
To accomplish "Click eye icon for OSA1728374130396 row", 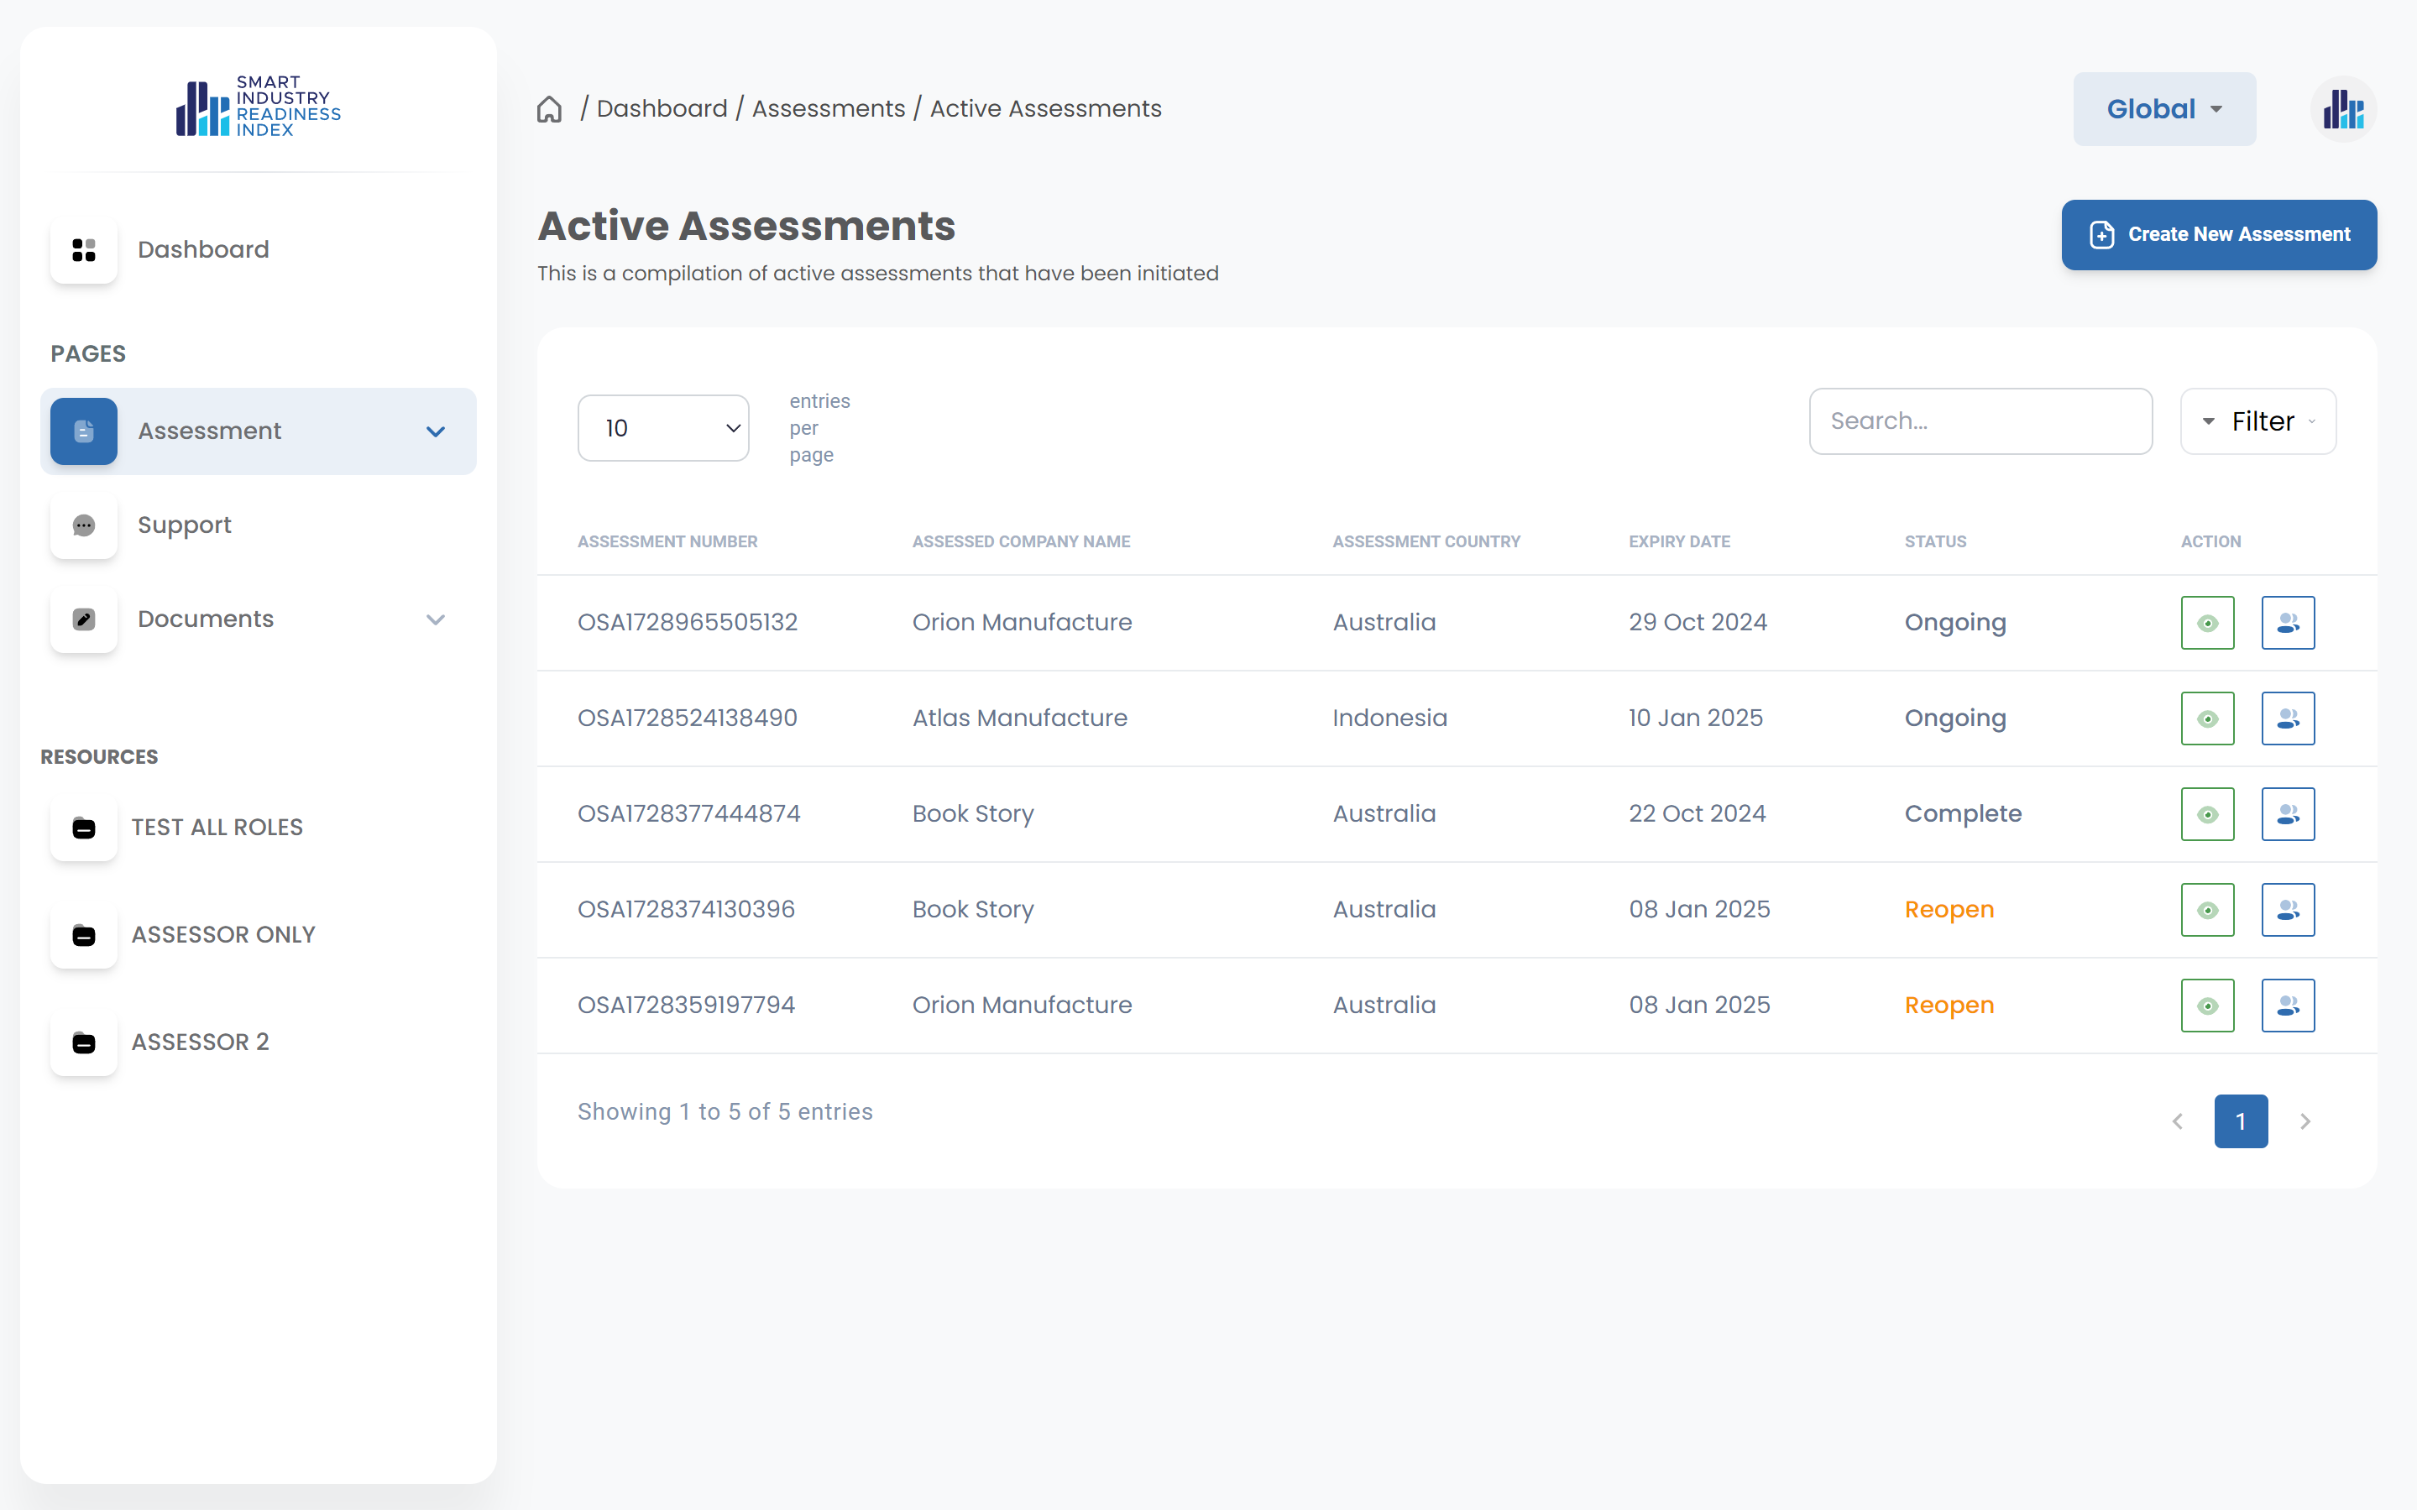I will (x=2207, y=910).
